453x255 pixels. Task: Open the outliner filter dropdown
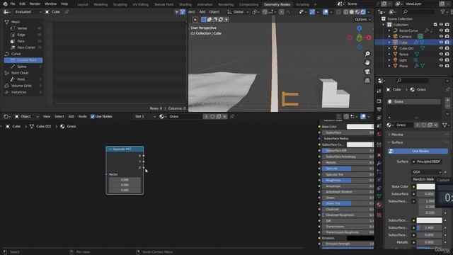[444, 12]
